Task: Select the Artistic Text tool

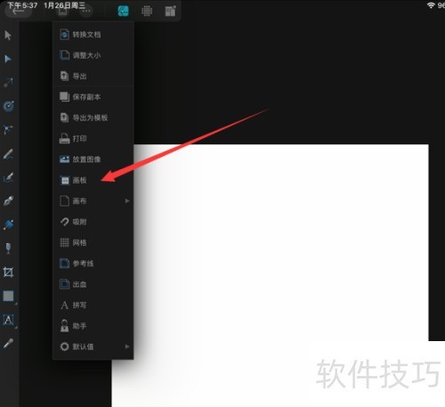Action: coord(8,320)
